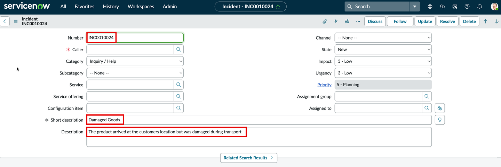Click into the Service field
The width and height of the screenshot is (501, 167).
(x=130, y=85)
